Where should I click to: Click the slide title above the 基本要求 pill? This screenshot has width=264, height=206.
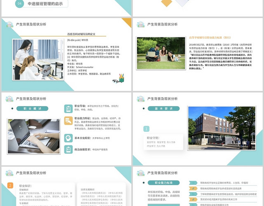coord(163,99)
